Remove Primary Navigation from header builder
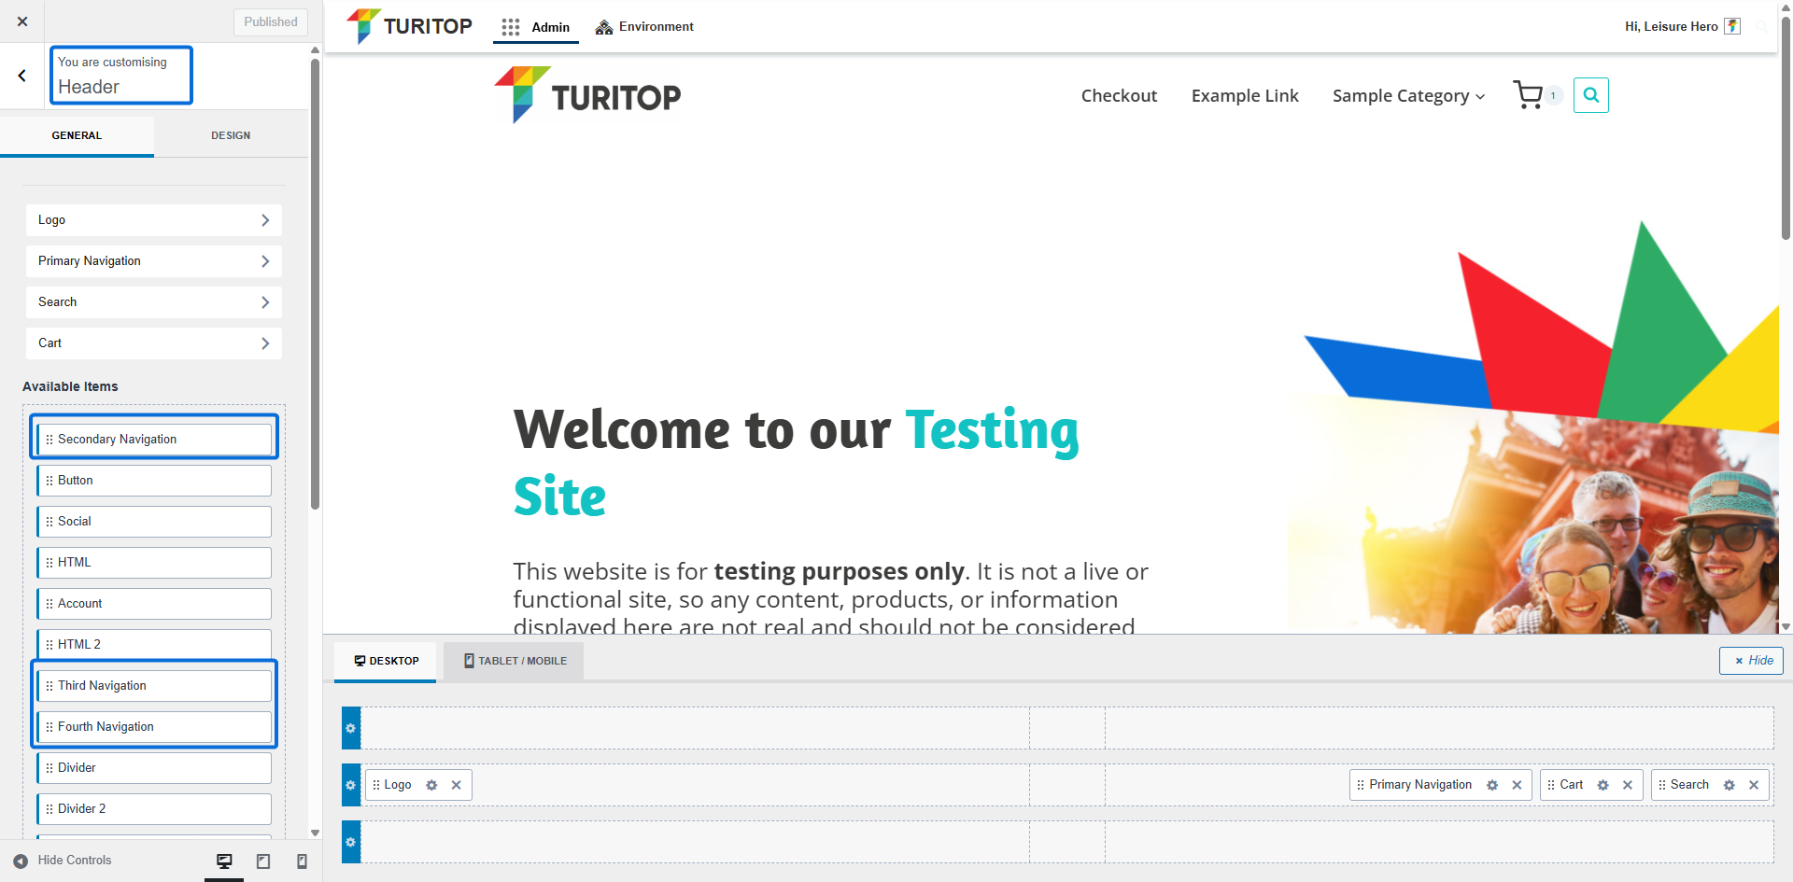The height and width of the screenshot is (882, 1793). [1517, 785]
